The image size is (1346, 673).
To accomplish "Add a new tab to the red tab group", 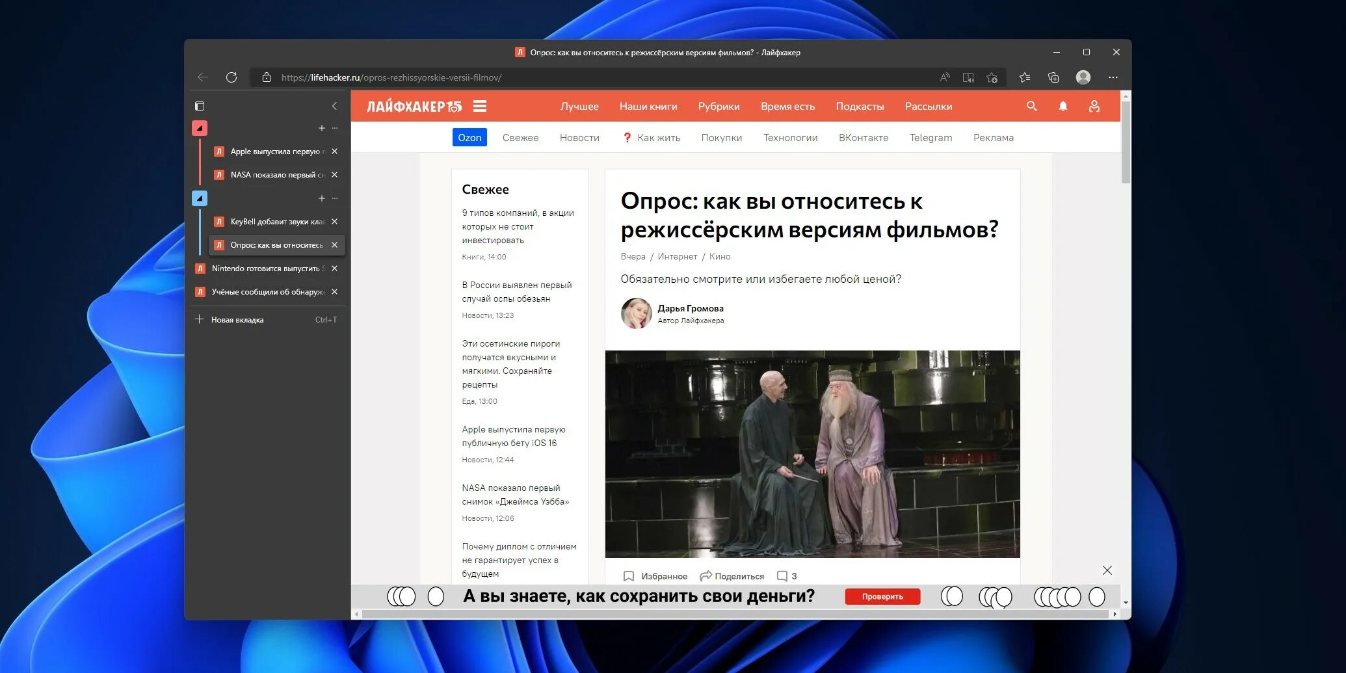I will (x=321, y=128).
